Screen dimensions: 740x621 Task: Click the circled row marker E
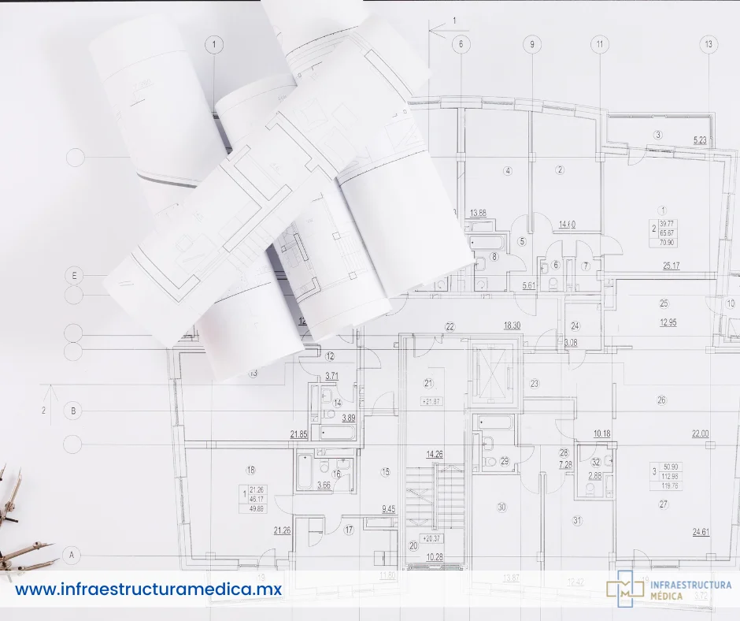[75, 276]
